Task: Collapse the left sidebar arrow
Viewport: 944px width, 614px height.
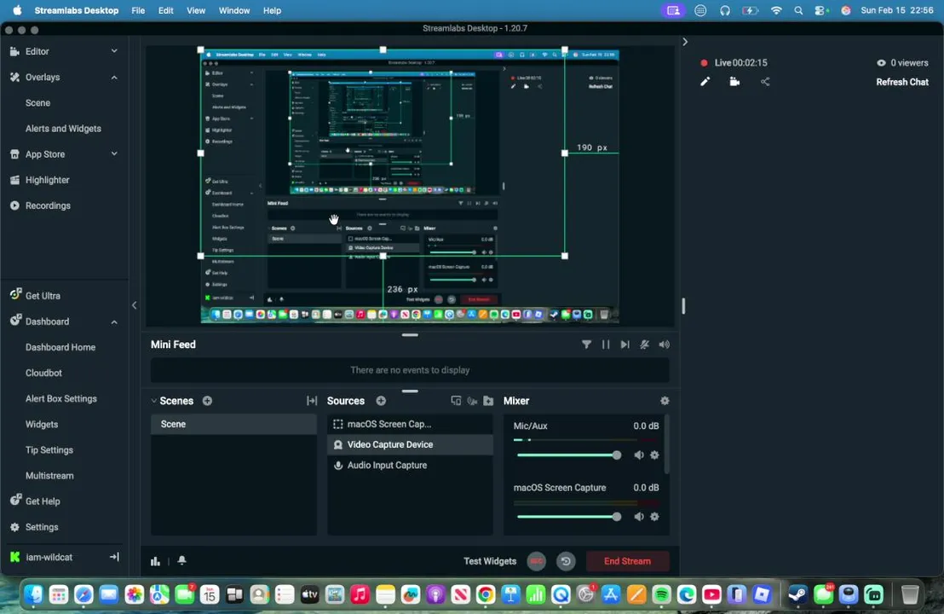Action: coord(135,305)
